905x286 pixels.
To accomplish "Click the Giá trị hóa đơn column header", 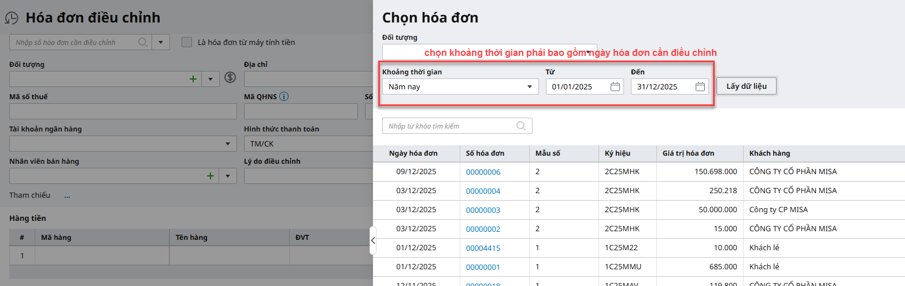I will (x=688, y=153).
